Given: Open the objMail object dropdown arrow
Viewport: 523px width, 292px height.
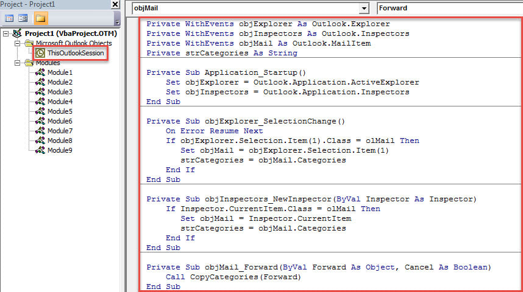Looking at the screenshot, I should (364, 9).
